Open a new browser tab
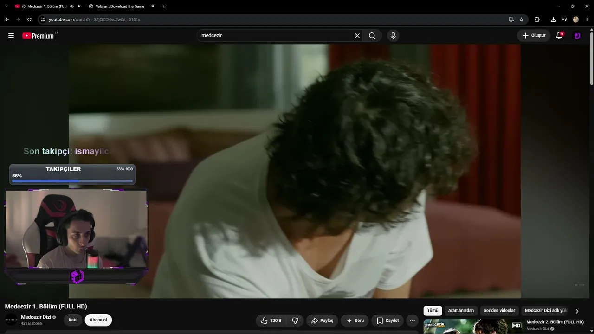594x334 pixels. pos(164,6)
